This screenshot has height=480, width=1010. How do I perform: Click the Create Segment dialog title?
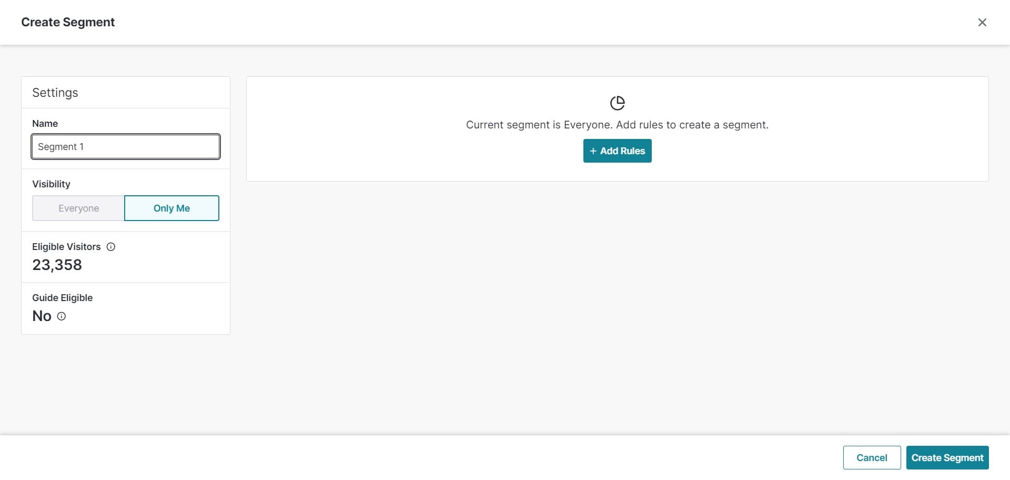pos(68,22)
